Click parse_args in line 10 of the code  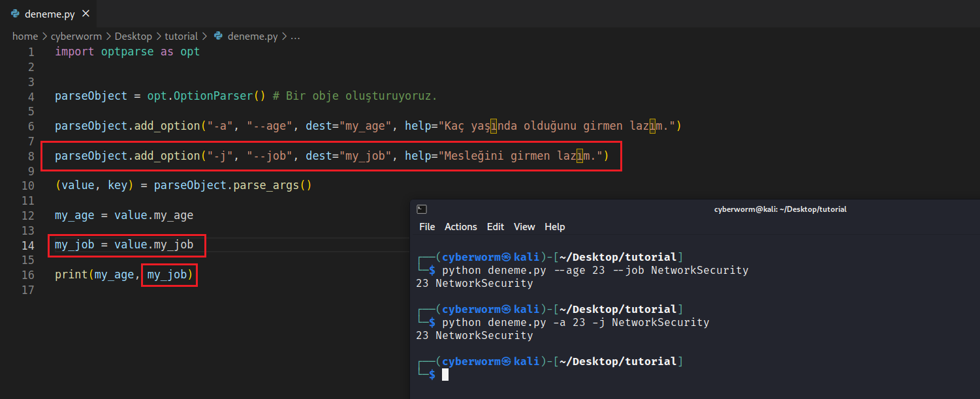tap(265, 185)
